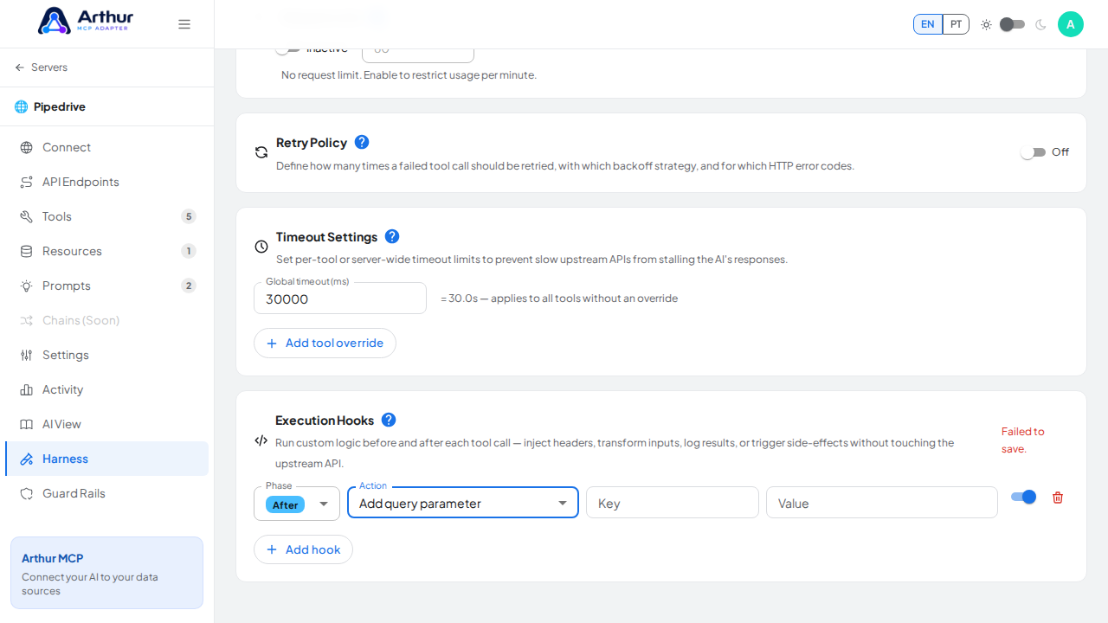
Task: Click the Timeout Settings clock icon
Action: pos(261,247)
